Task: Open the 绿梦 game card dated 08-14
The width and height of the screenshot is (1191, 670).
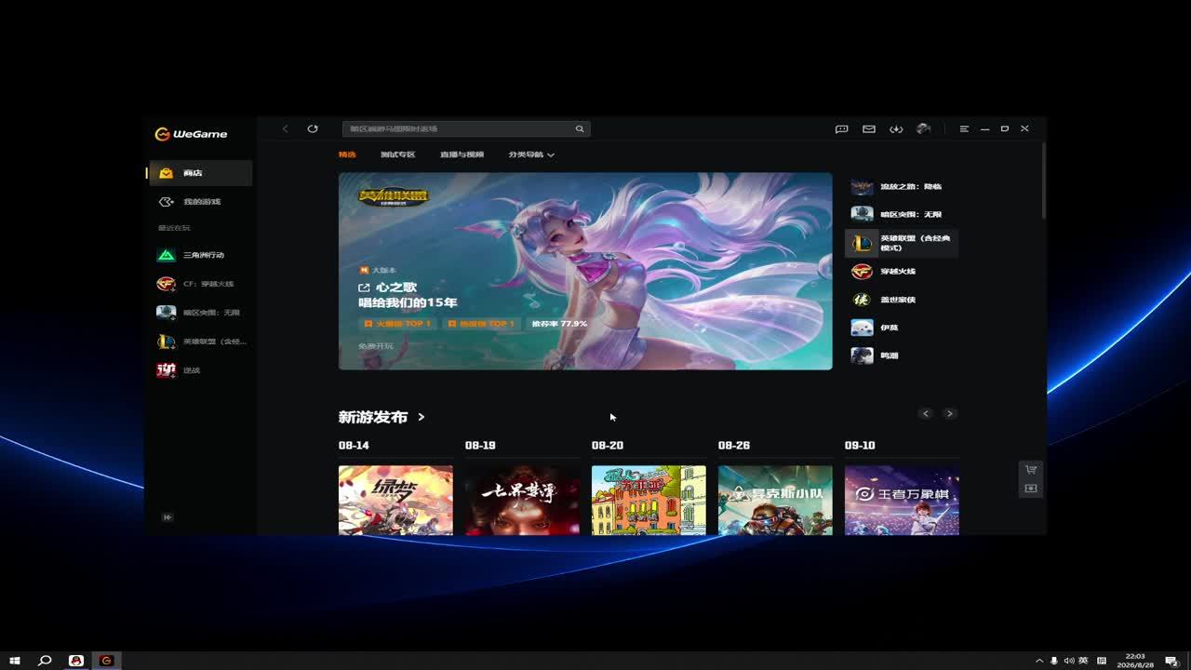Action: (x=395, y=501)
